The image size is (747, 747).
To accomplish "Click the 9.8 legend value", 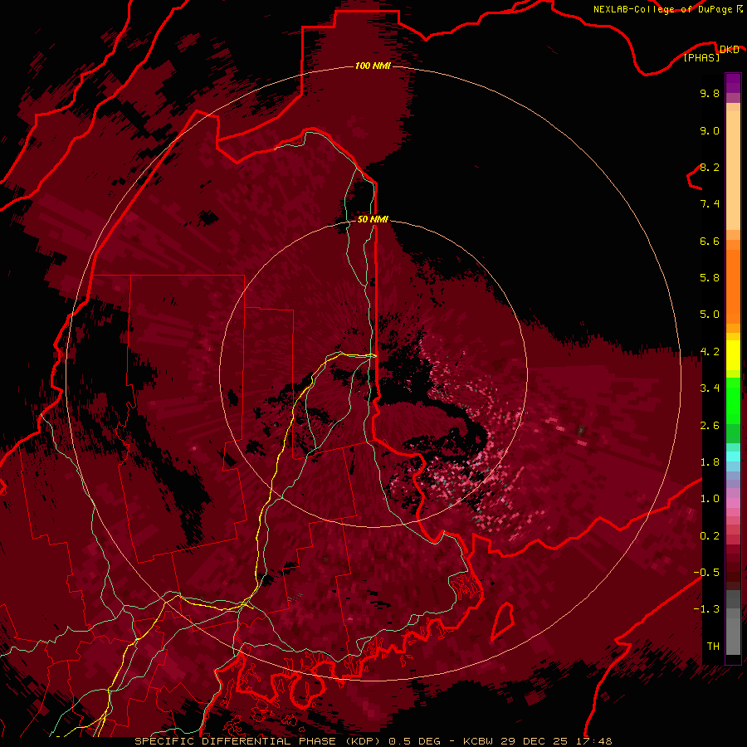I will click(710, 93).
